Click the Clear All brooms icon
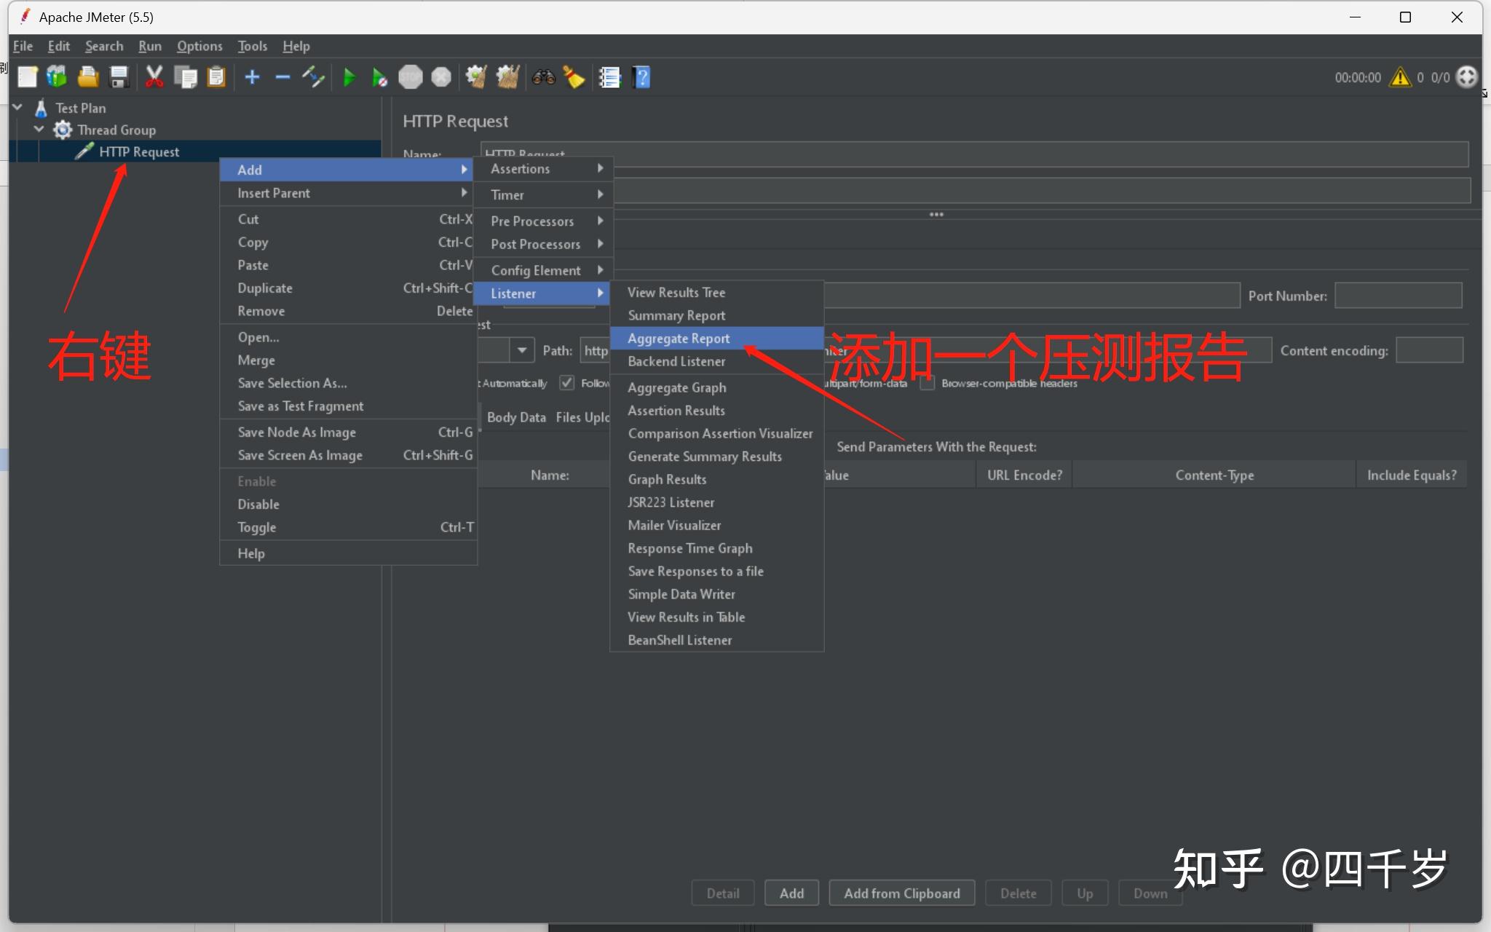1491x932 pixels. coord(507,77)
